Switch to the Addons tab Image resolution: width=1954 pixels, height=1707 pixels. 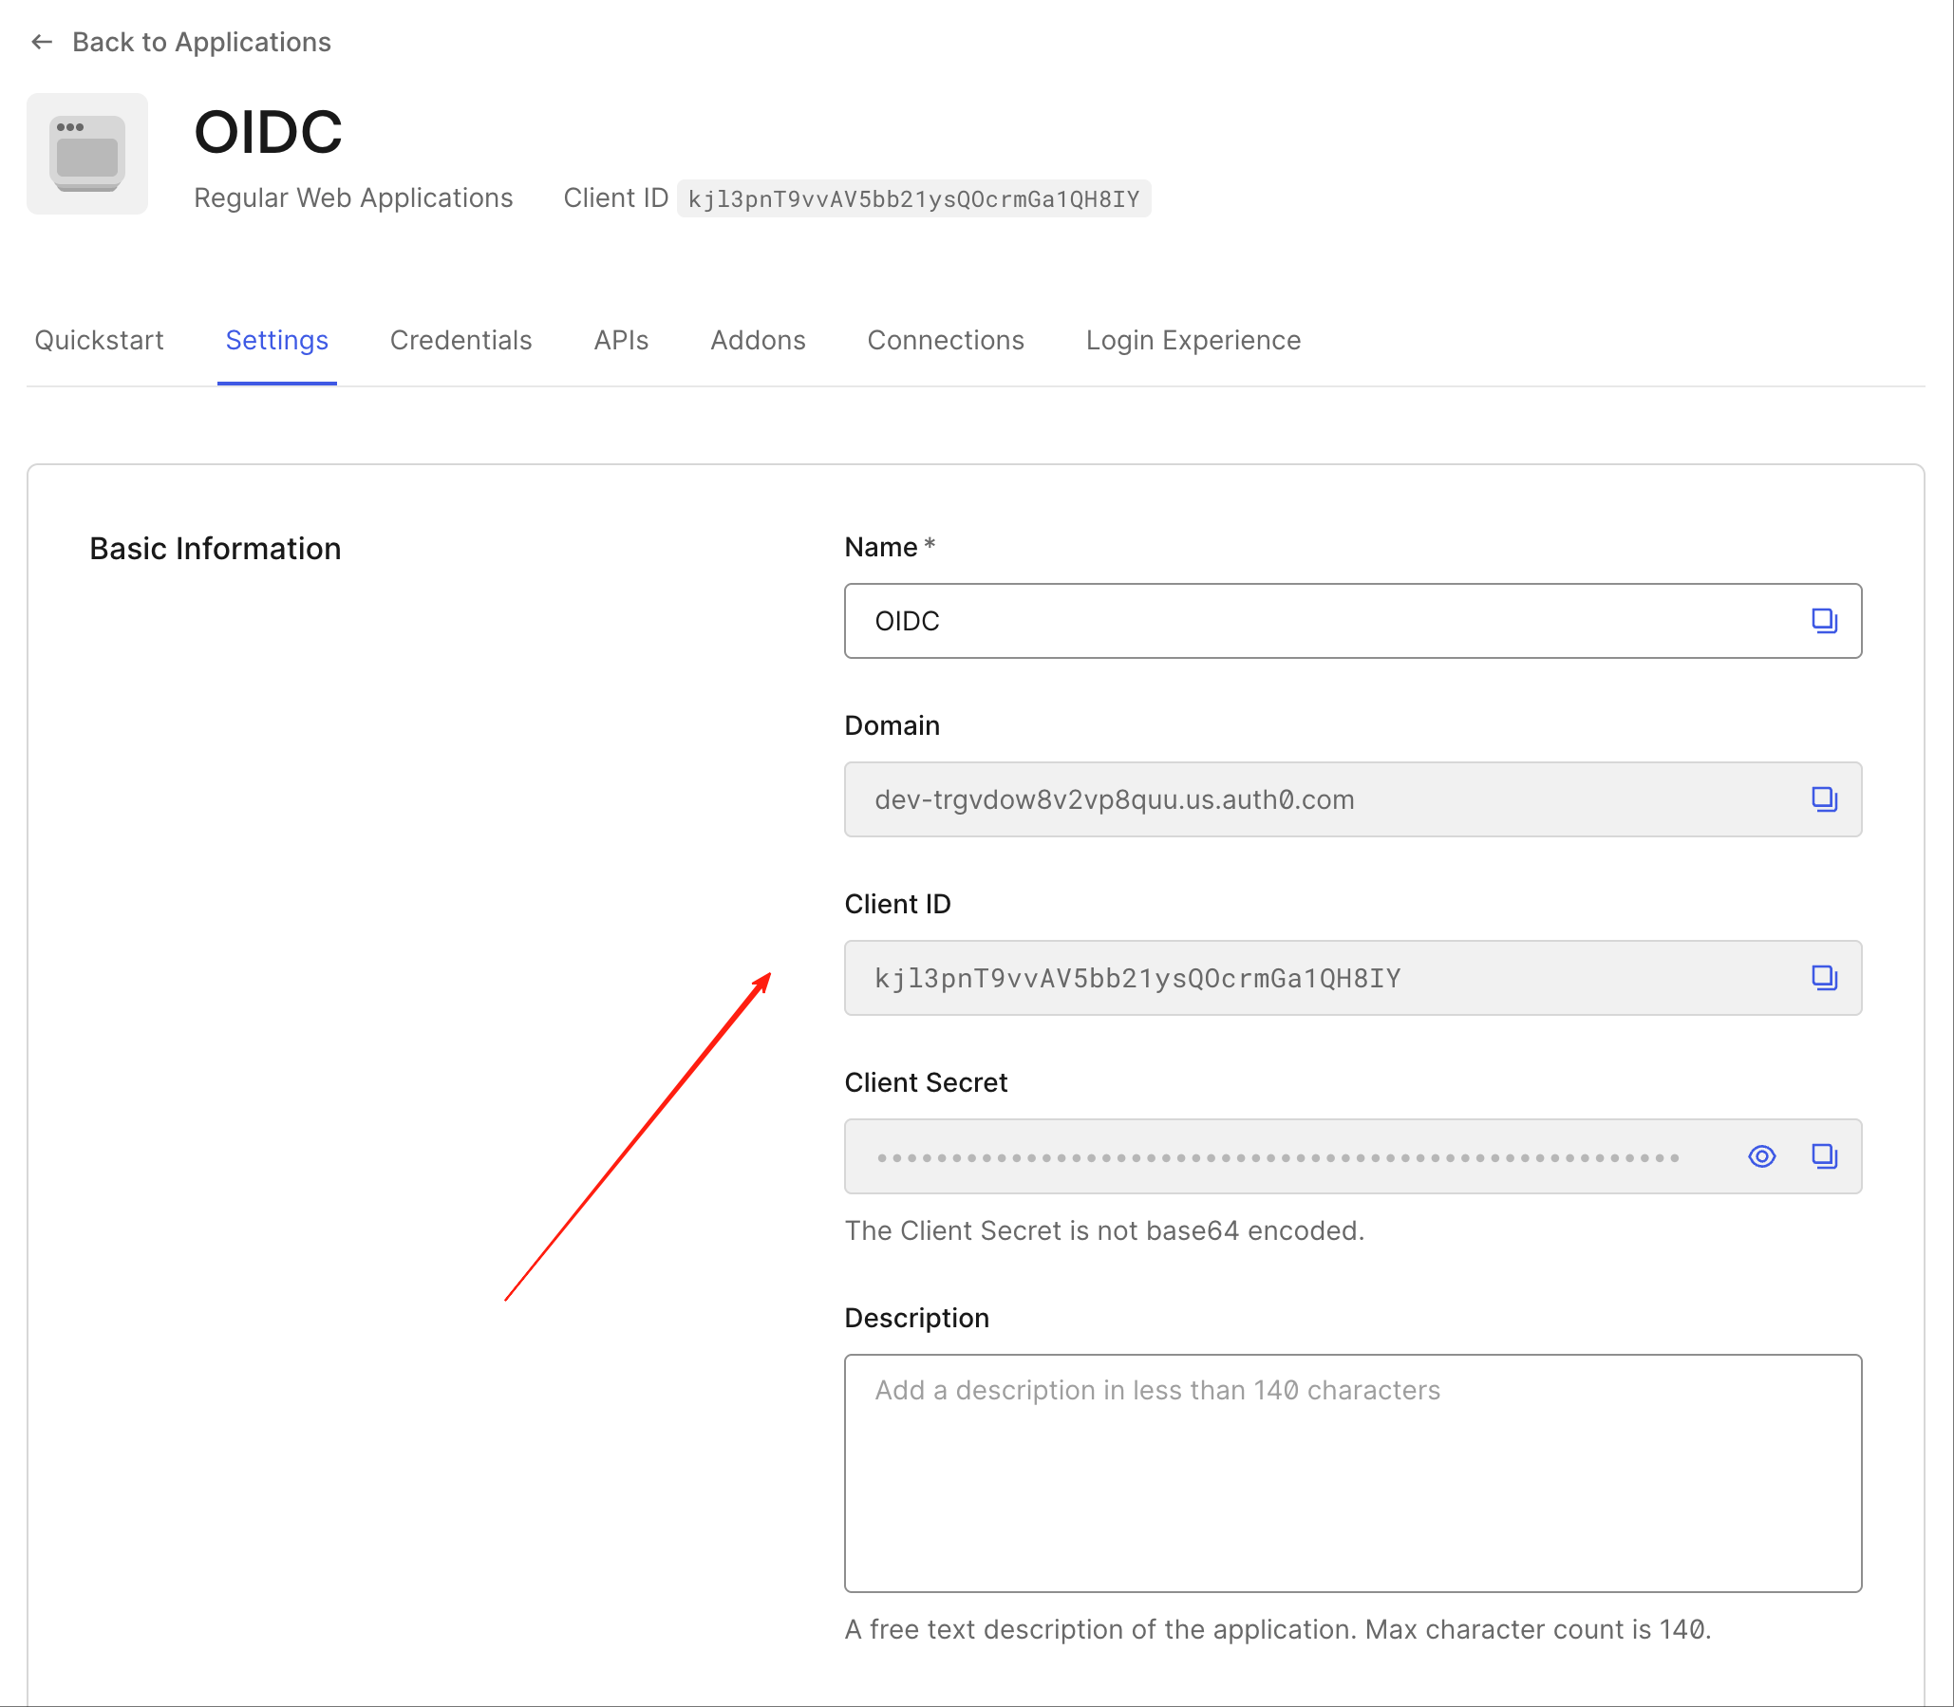pos(758,340)
